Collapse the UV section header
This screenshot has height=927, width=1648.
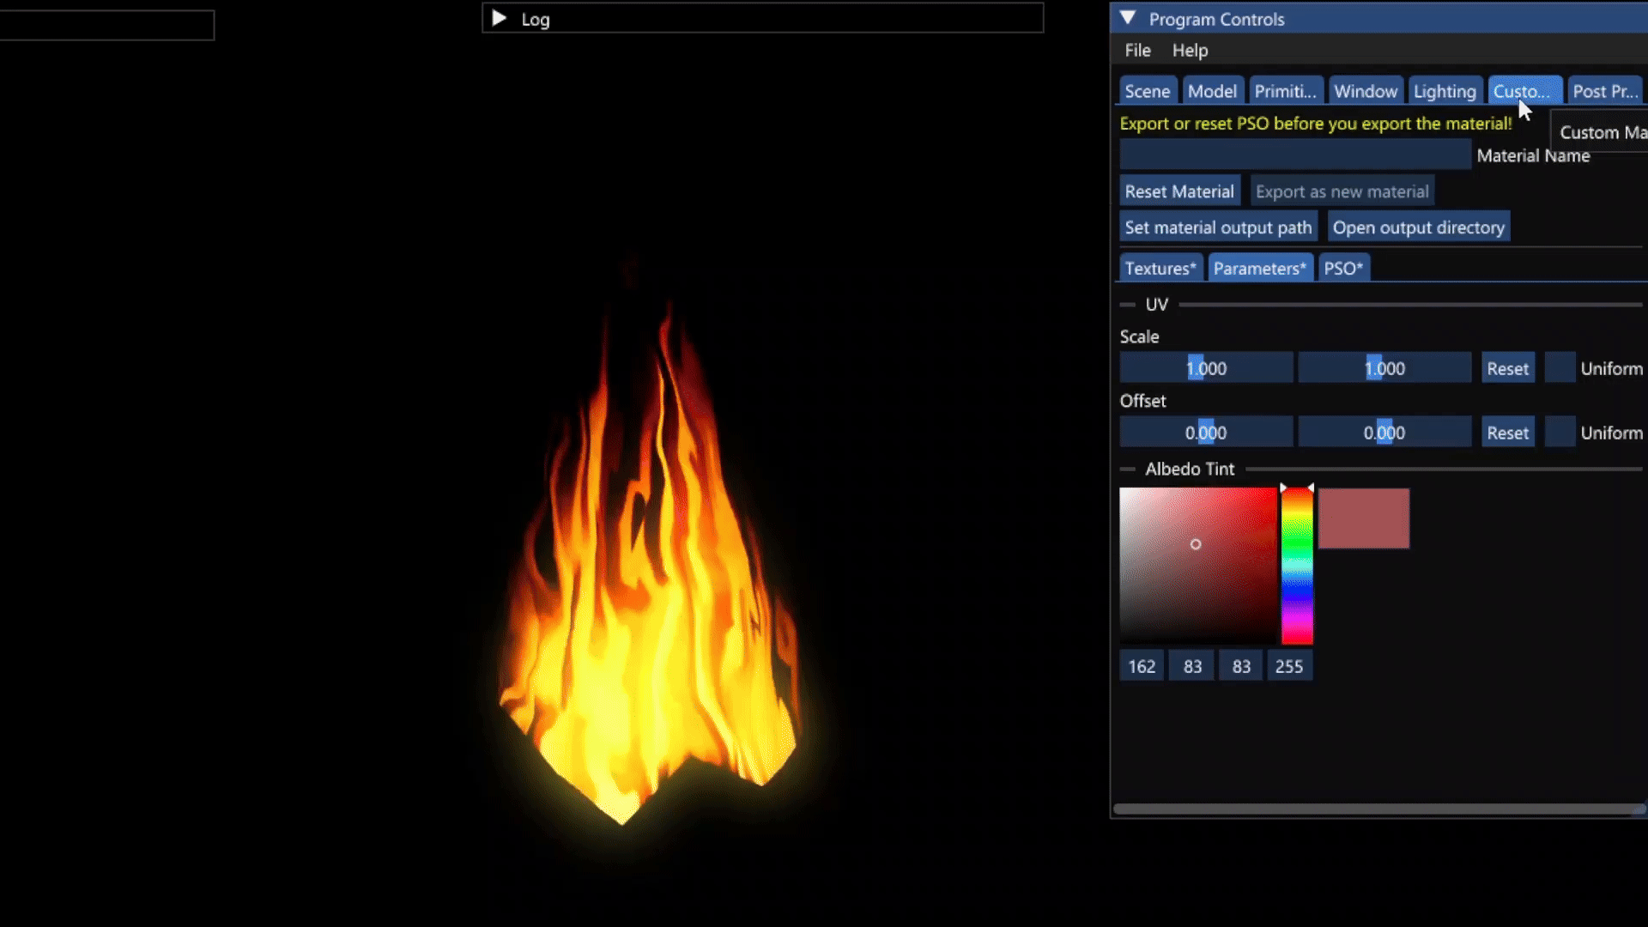point(1155,305)
